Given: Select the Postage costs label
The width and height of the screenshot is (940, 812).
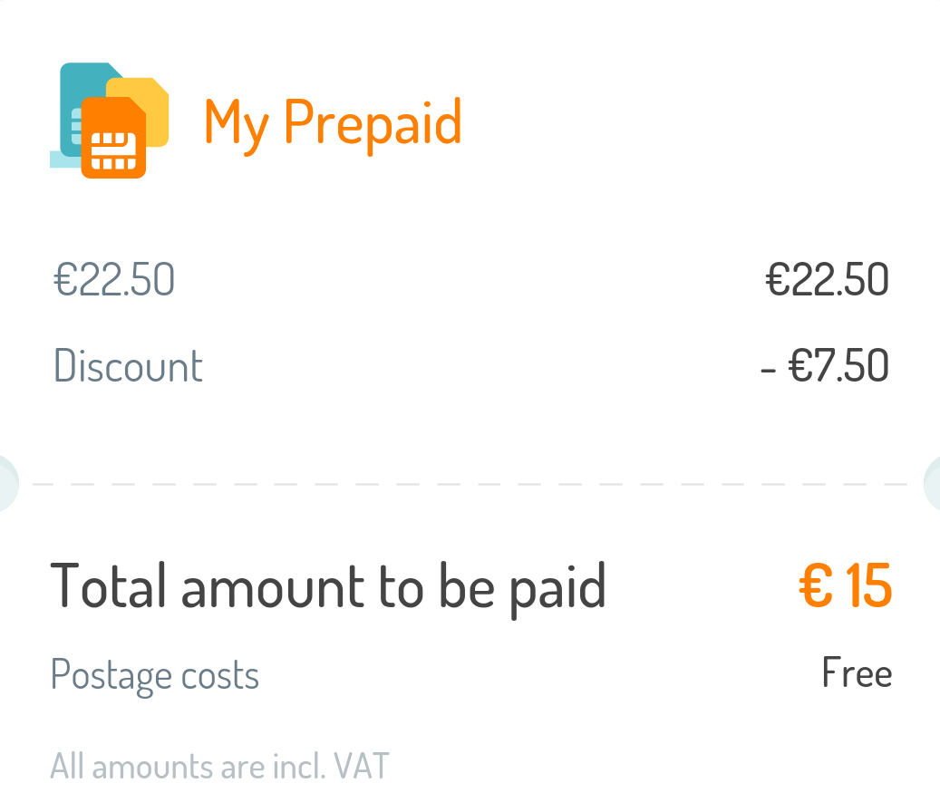Looking at the screenshot, I should pos(155,676).
